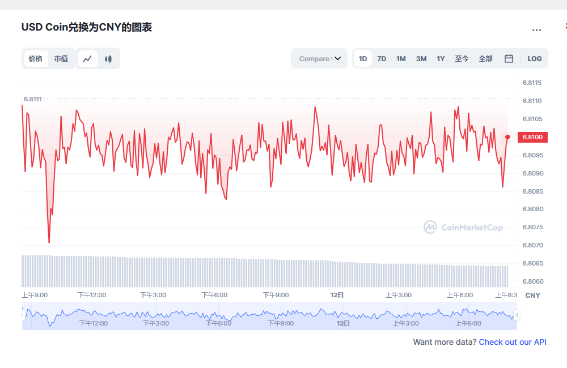Click the 6.8085 y-axis value

[533, 191]
